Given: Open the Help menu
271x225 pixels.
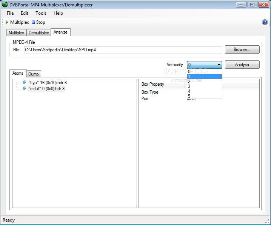Looking at the screenshot, I should tap(58, 13).
